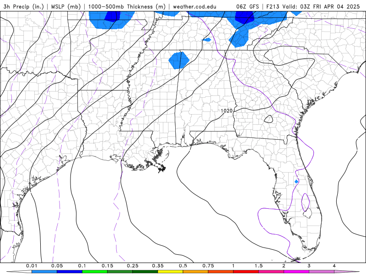Image resolution: width=366 pixels, height=274 pixels.
Task: Click the '4' legend value
Action: 334,266
